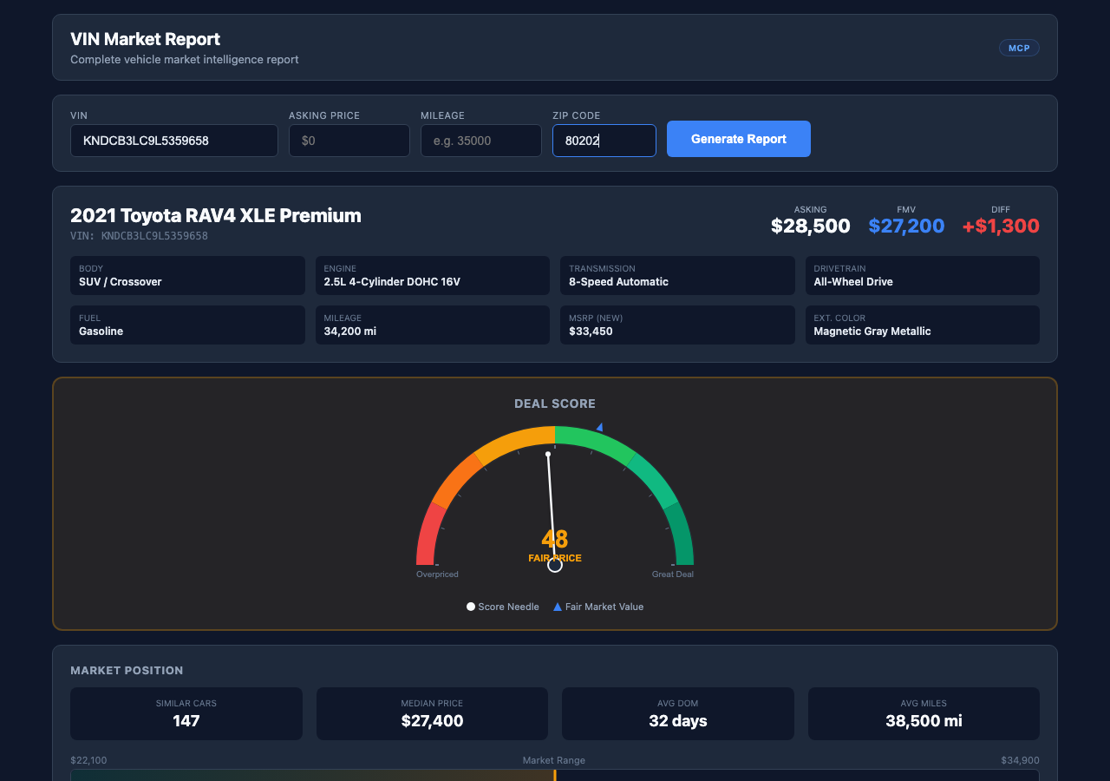Click the deal score value 48
The width and height of the screenshot is (1110, 781).
pyautogui.click(x=555, y=539)
